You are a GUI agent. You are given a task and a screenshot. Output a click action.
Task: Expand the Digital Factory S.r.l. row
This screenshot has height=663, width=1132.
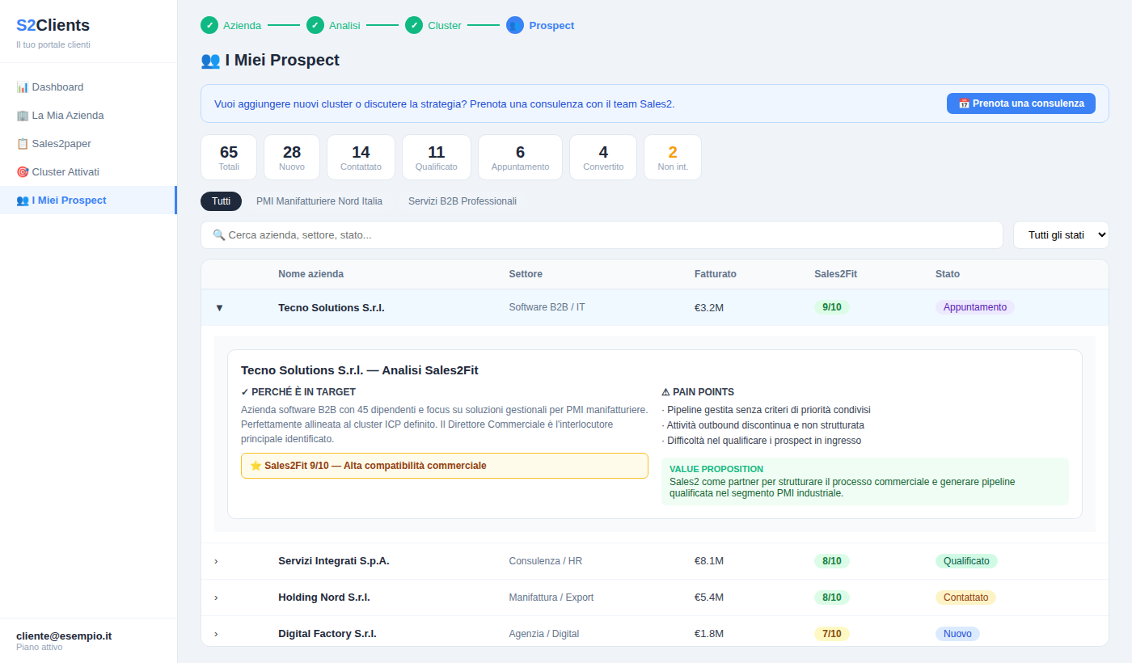pos(216,634)
